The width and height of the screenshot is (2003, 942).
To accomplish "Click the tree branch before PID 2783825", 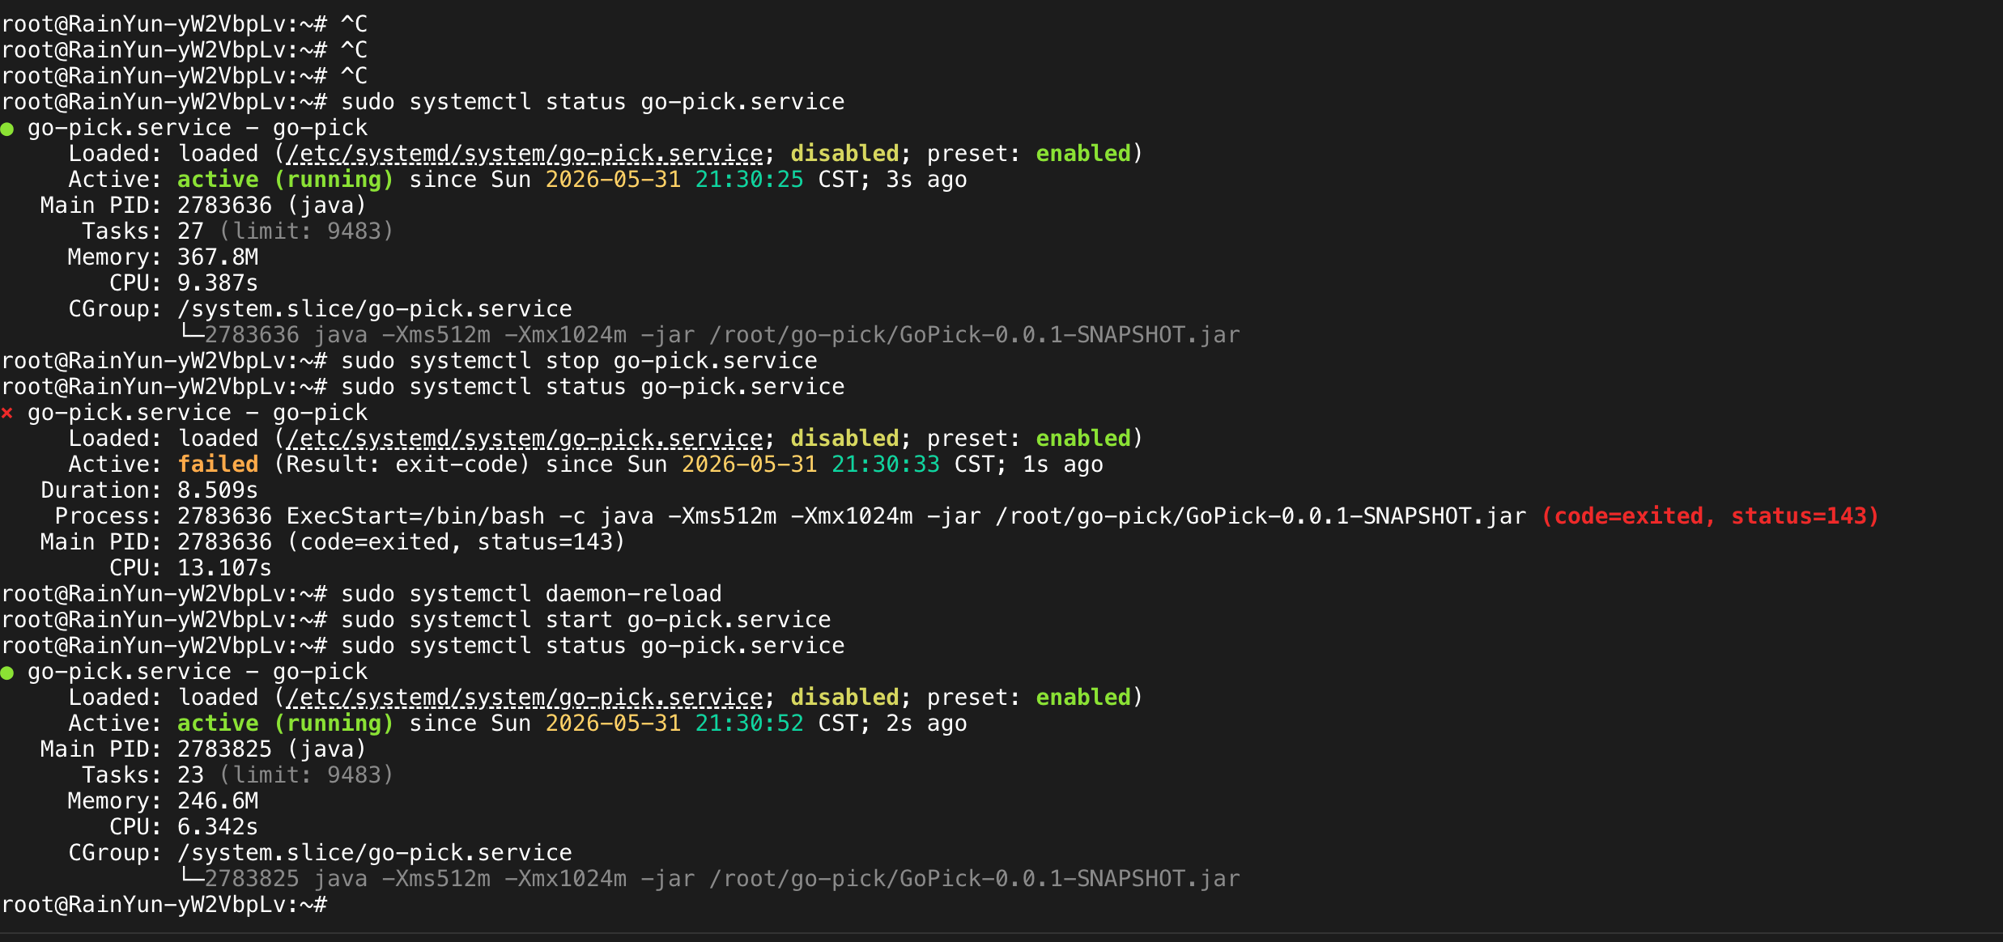I will click(x=191, y=876).
